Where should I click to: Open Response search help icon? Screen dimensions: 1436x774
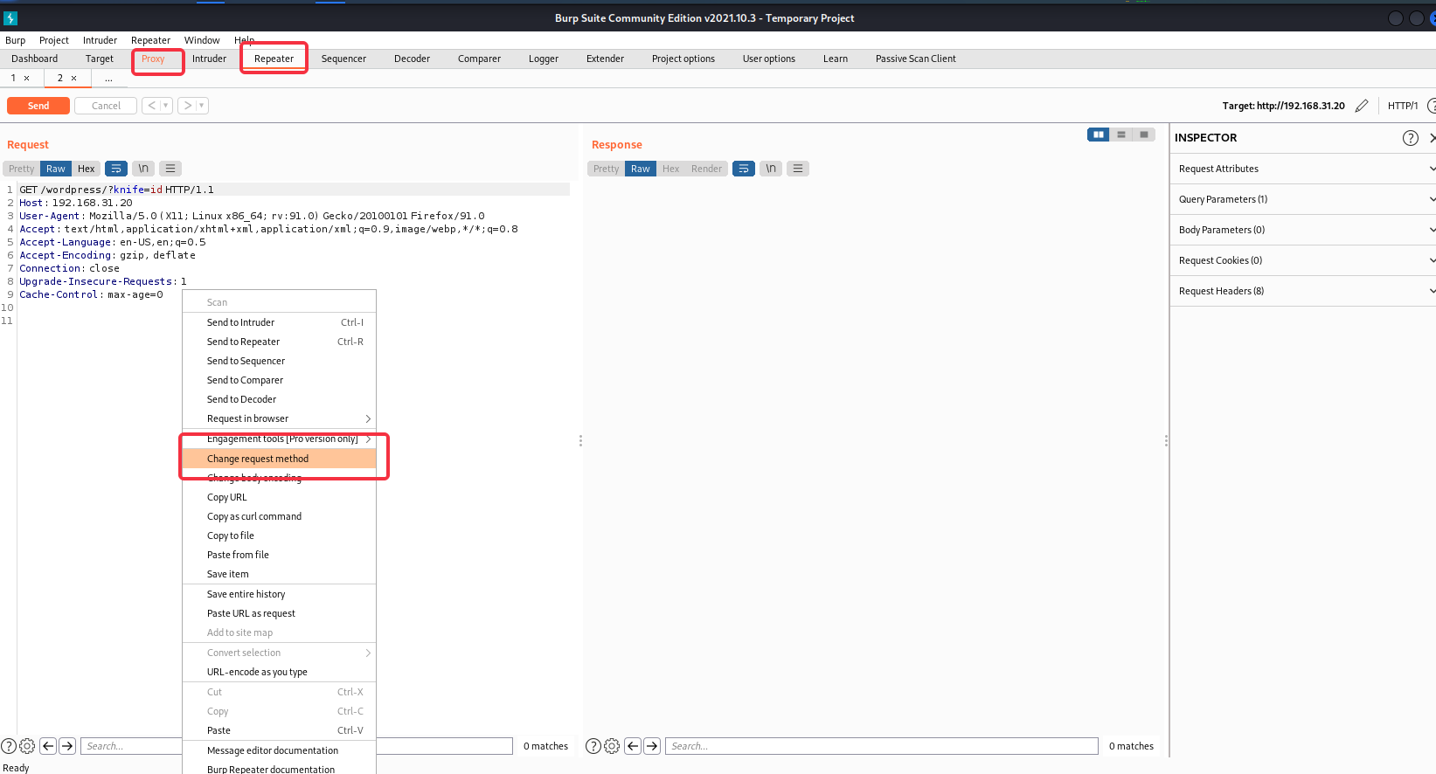[593, 746]
